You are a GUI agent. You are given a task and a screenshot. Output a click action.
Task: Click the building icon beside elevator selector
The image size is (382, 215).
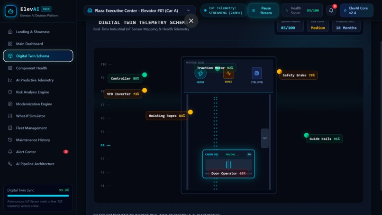pos(90,10)
